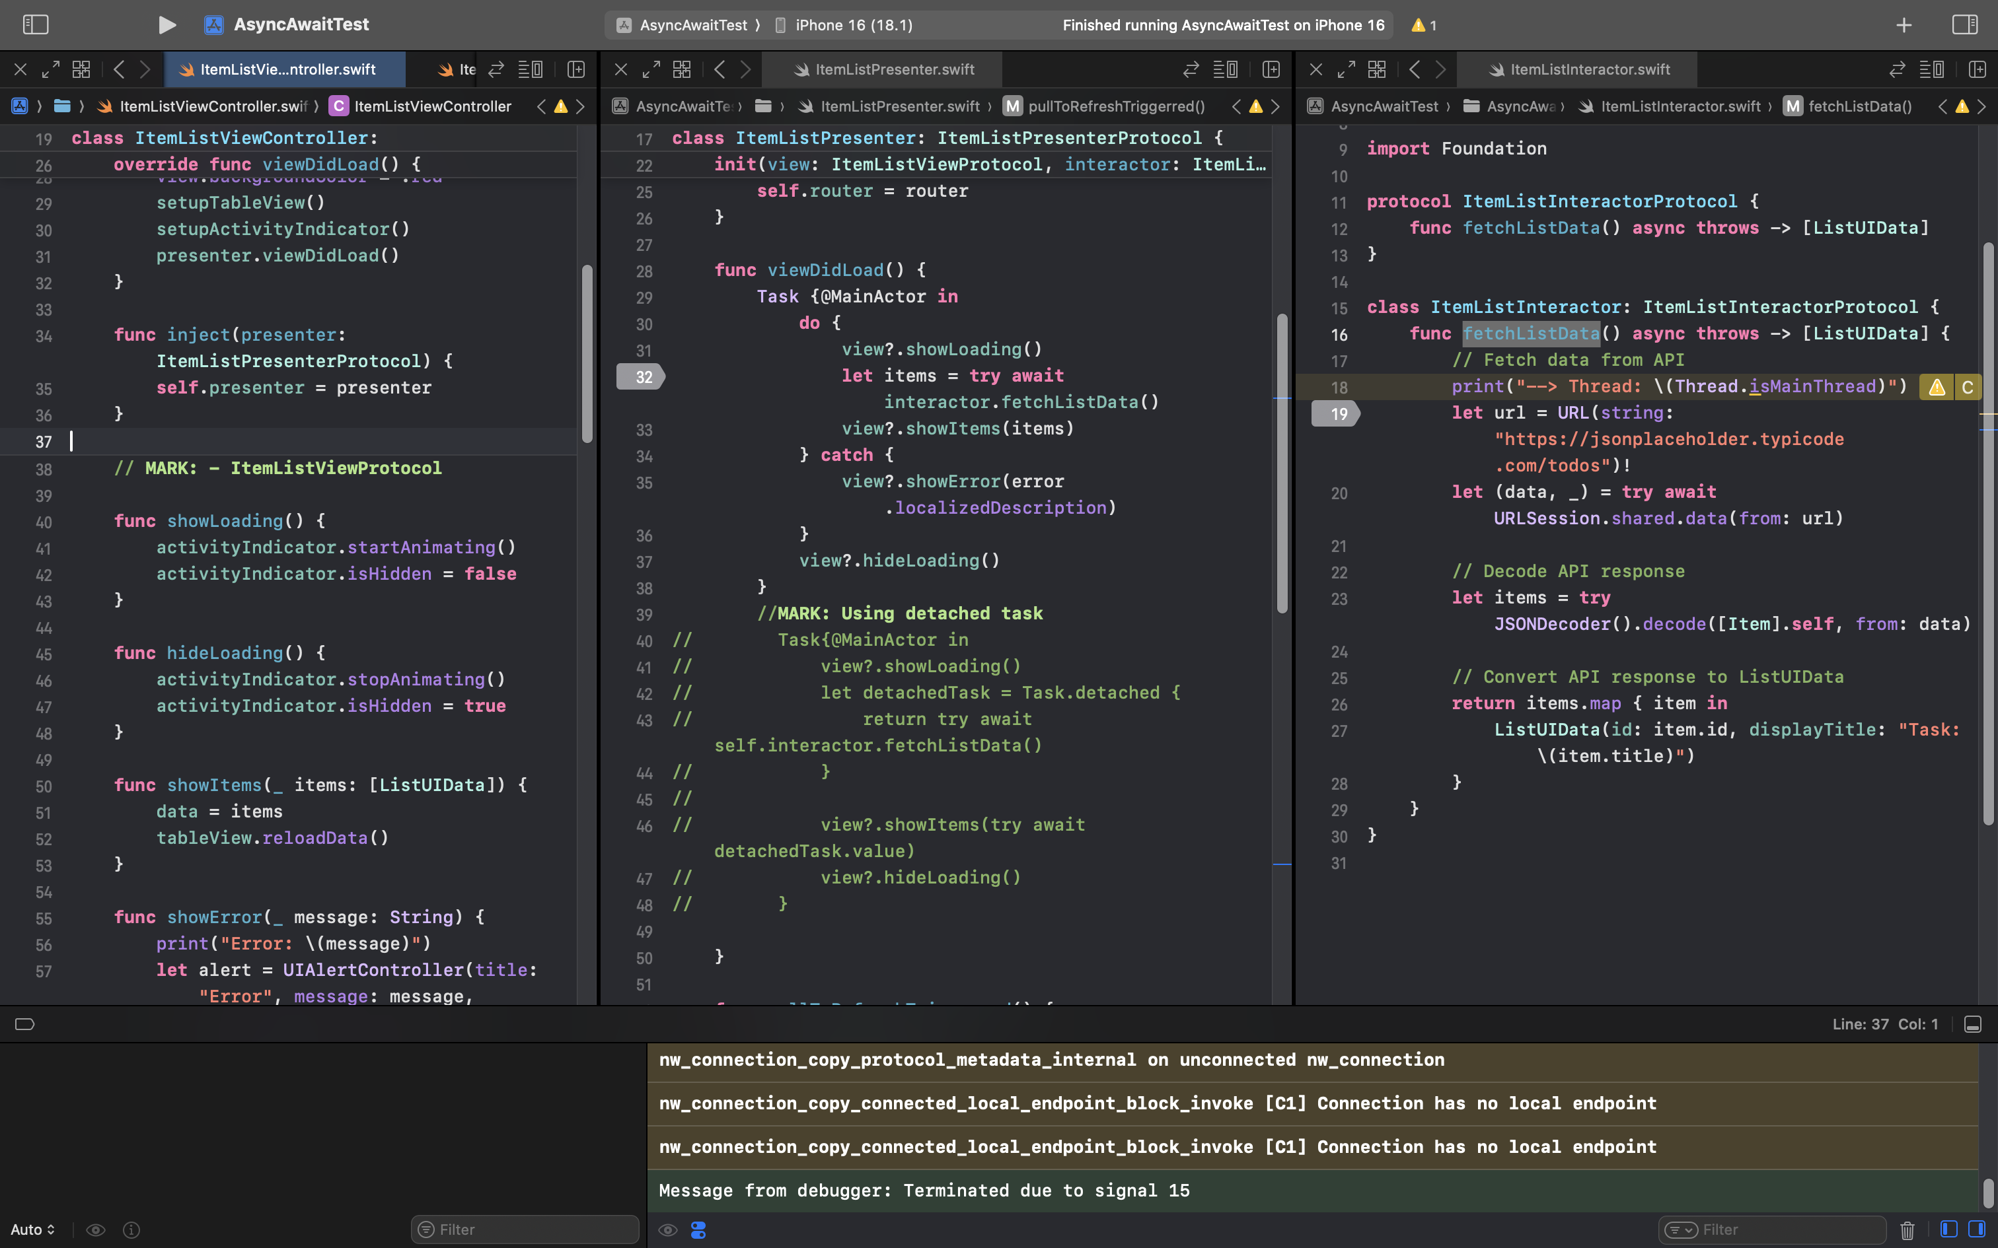The image size is (1998, 1248).
Task: Click the left editor vertical scrollbar
Action: click(x=587, y=353)
